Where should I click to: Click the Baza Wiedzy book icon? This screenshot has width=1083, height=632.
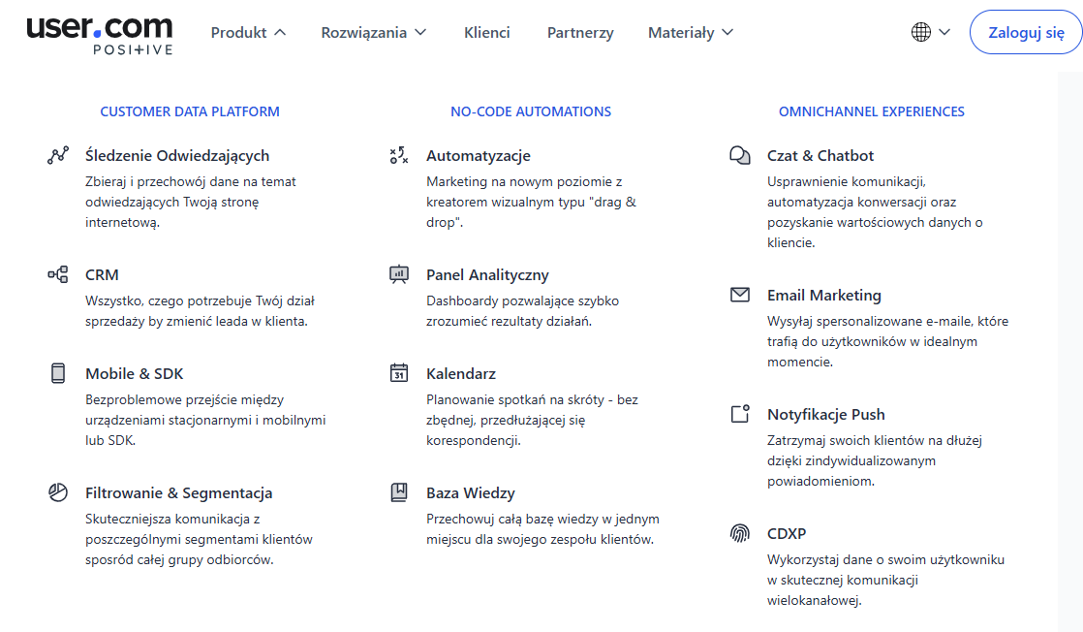398,492
